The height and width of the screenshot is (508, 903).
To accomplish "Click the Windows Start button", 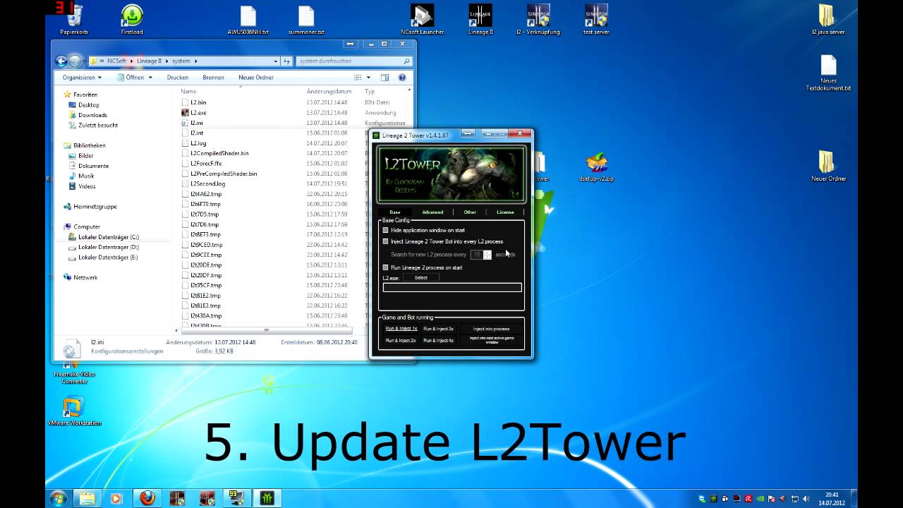I will click(59, 498).
